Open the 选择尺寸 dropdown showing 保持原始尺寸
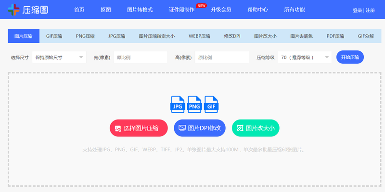This screenshot has height=192, width=385. click(x=59, y=57)
